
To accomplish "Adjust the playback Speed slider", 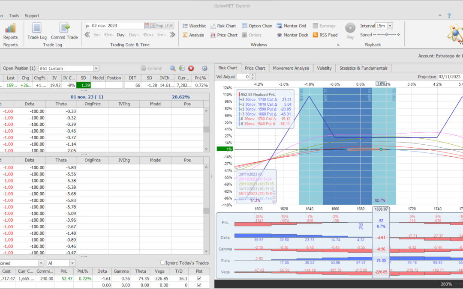I will (386, 35).
